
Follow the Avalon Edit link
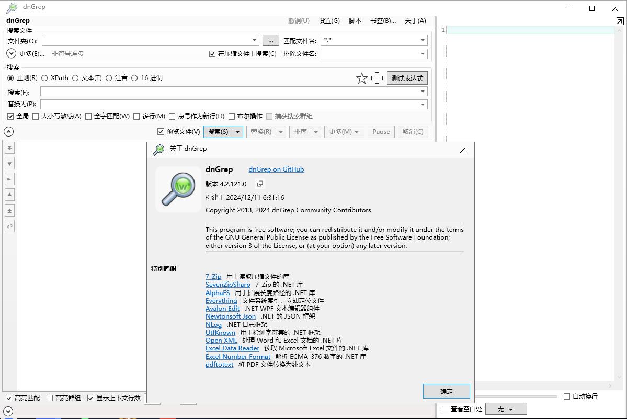click(222, 309)
